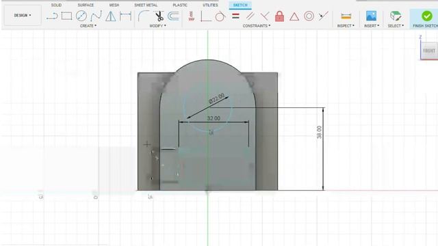Select the Trim scissors tool
The height and width of the screenshot is (246, 438).
159,16
